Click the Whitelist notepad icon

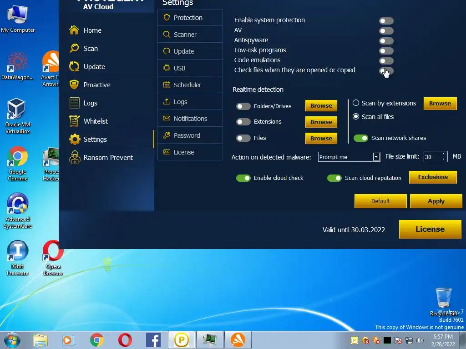click(74, 121)
